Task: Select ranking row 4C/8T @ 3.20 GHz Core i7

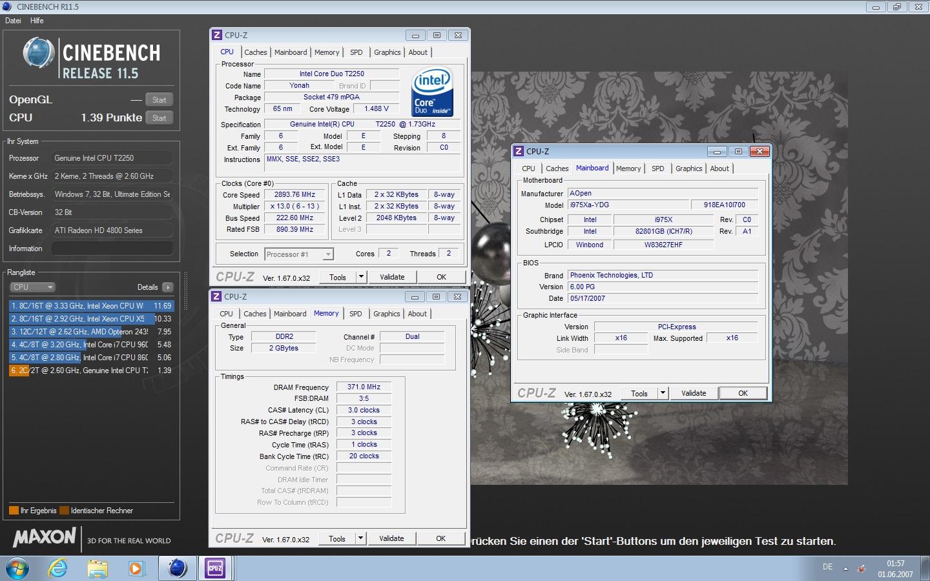Action: 92,345
